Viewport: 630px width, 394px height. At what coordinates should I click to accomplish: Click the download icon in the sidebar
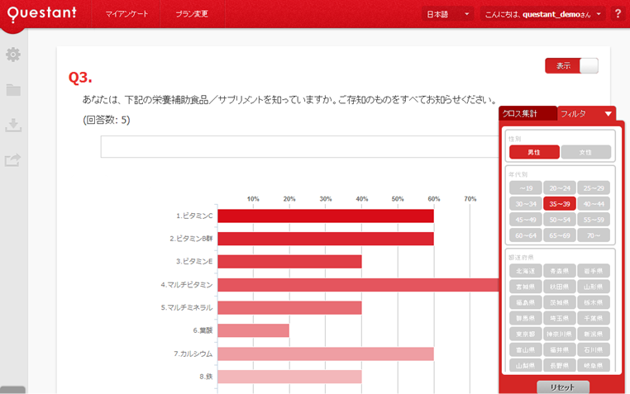click(13, 125)
